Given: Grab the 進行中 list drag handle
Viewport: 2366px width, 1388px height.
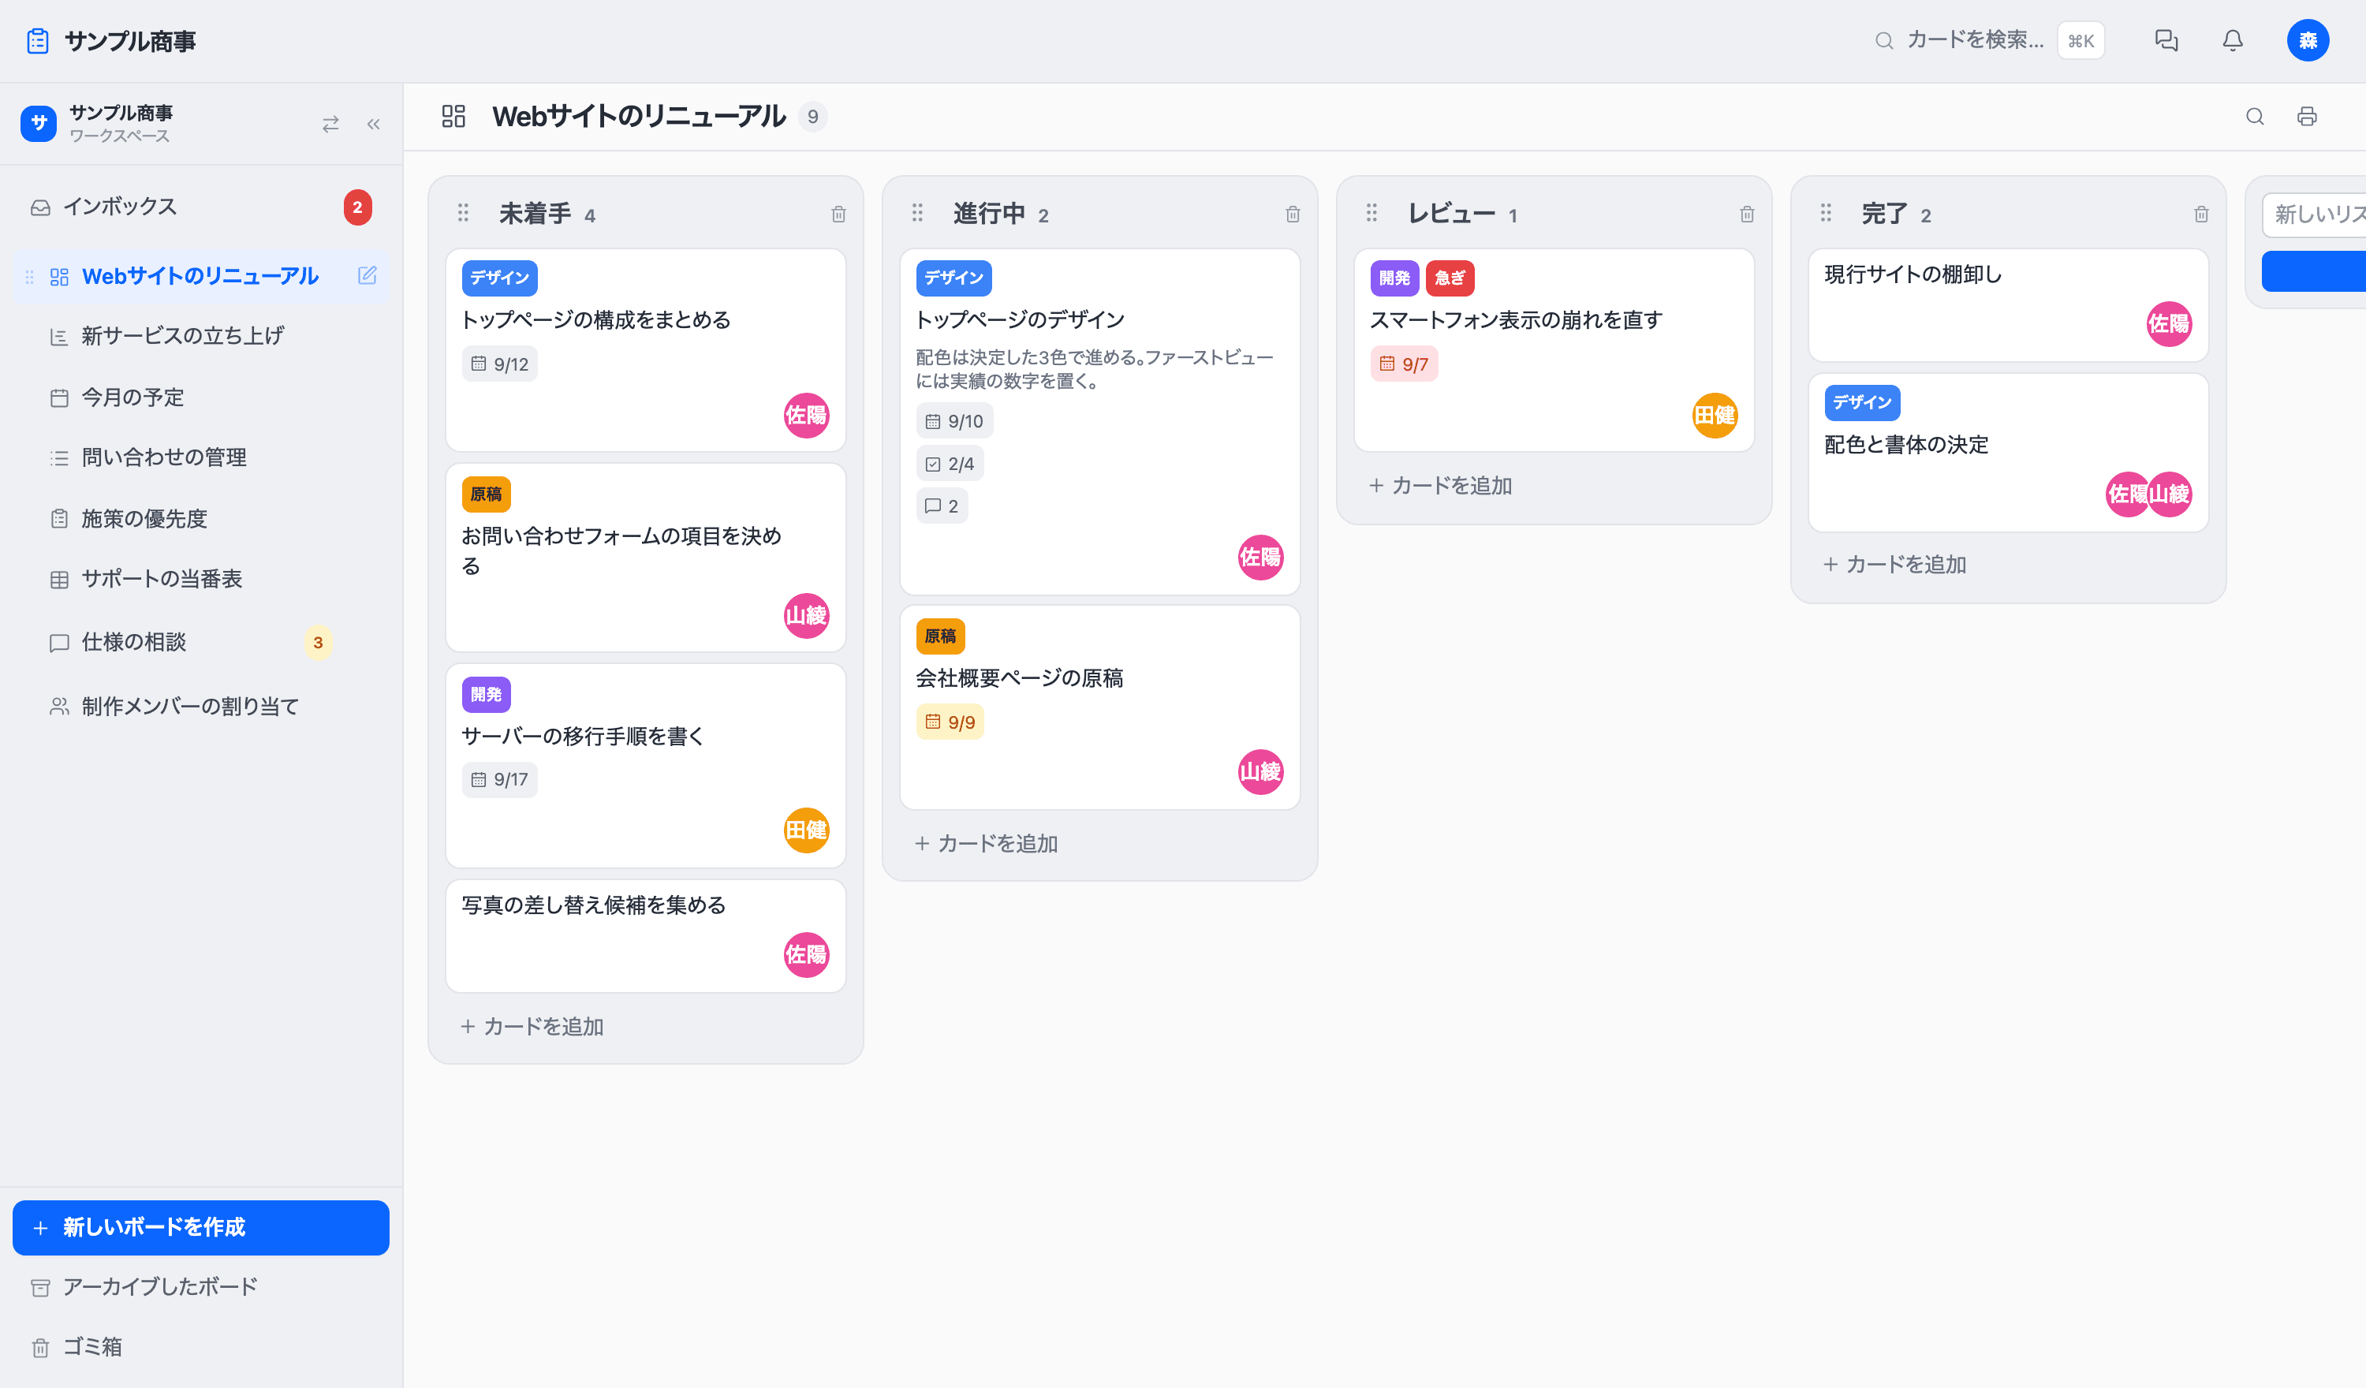Looking at the screenshot, I should (917, 213).
